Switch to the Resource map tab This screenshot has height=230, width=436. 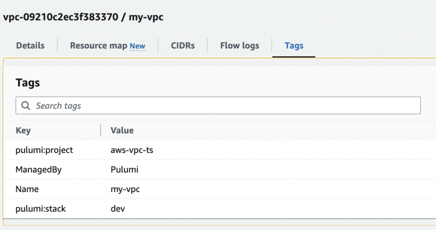[x=99, y=46]
